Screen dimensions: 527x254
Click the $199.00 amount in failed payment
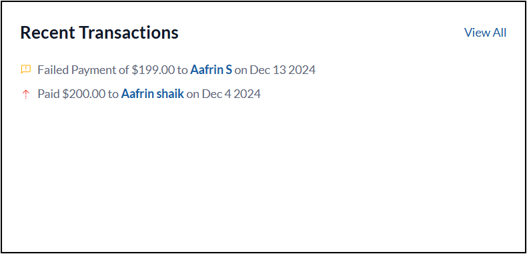153,70
